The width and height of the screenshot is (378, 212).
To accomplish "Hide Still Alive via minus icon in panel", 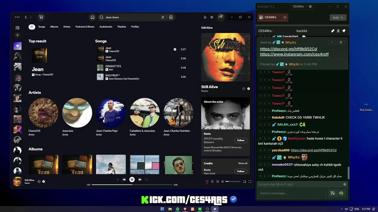I will pos(244,89).
